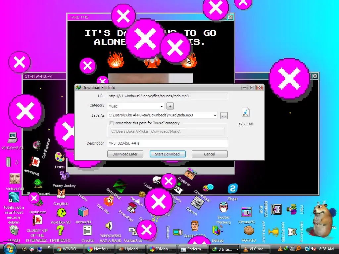
Task: Switch to Enderm... taskbar item
Action: tap(193, 249)
